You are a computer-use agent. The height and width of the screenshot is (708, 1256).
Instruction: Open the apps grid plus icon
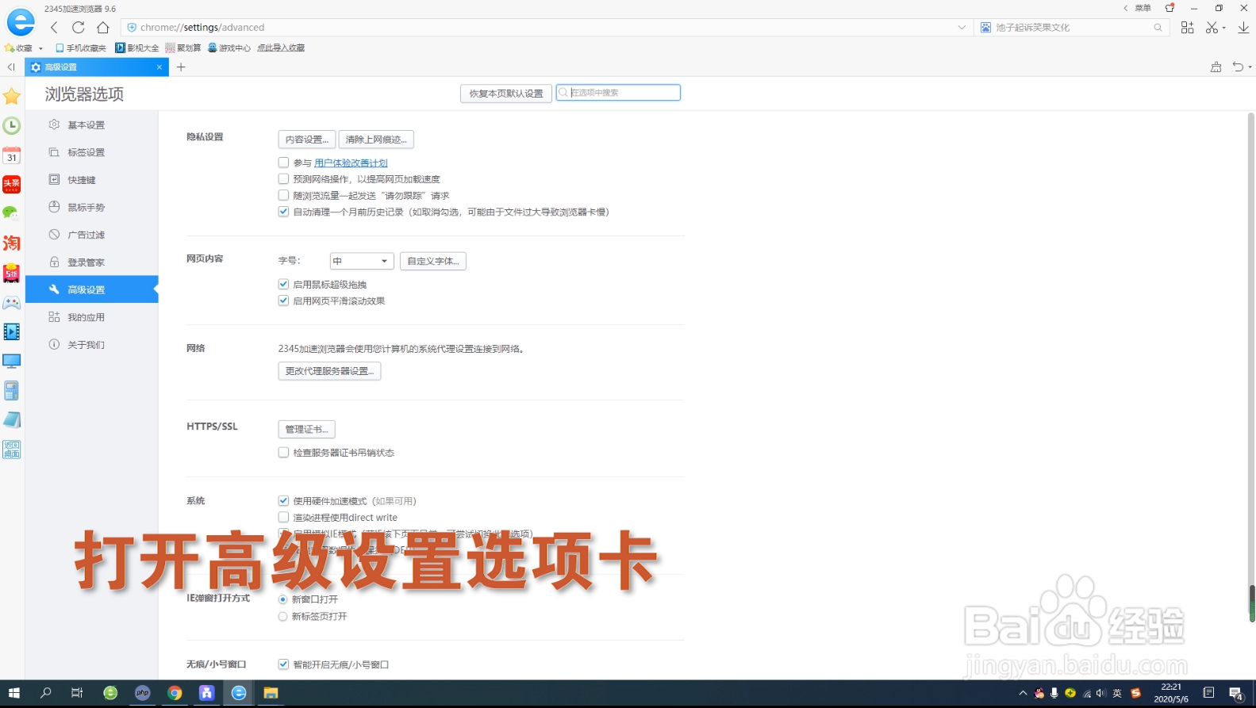[1187, 27]
